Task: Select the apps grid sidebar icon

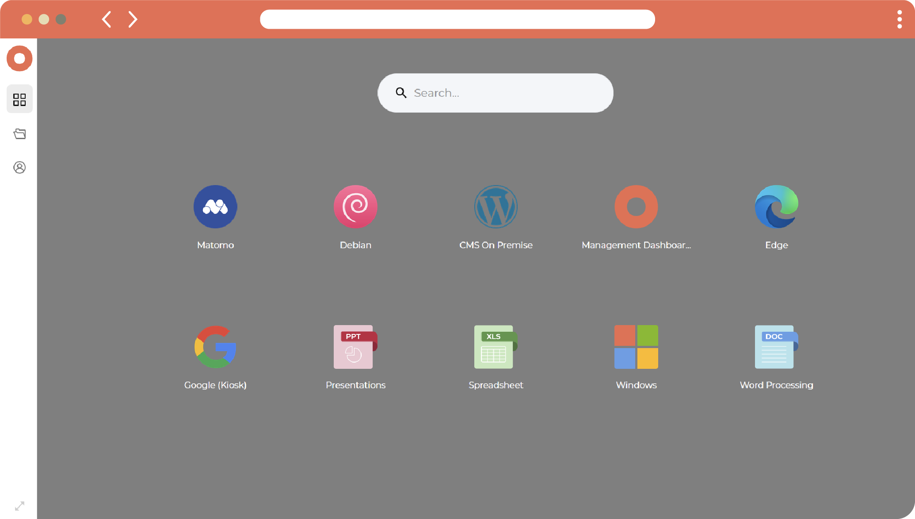Action: coord(19,99)
